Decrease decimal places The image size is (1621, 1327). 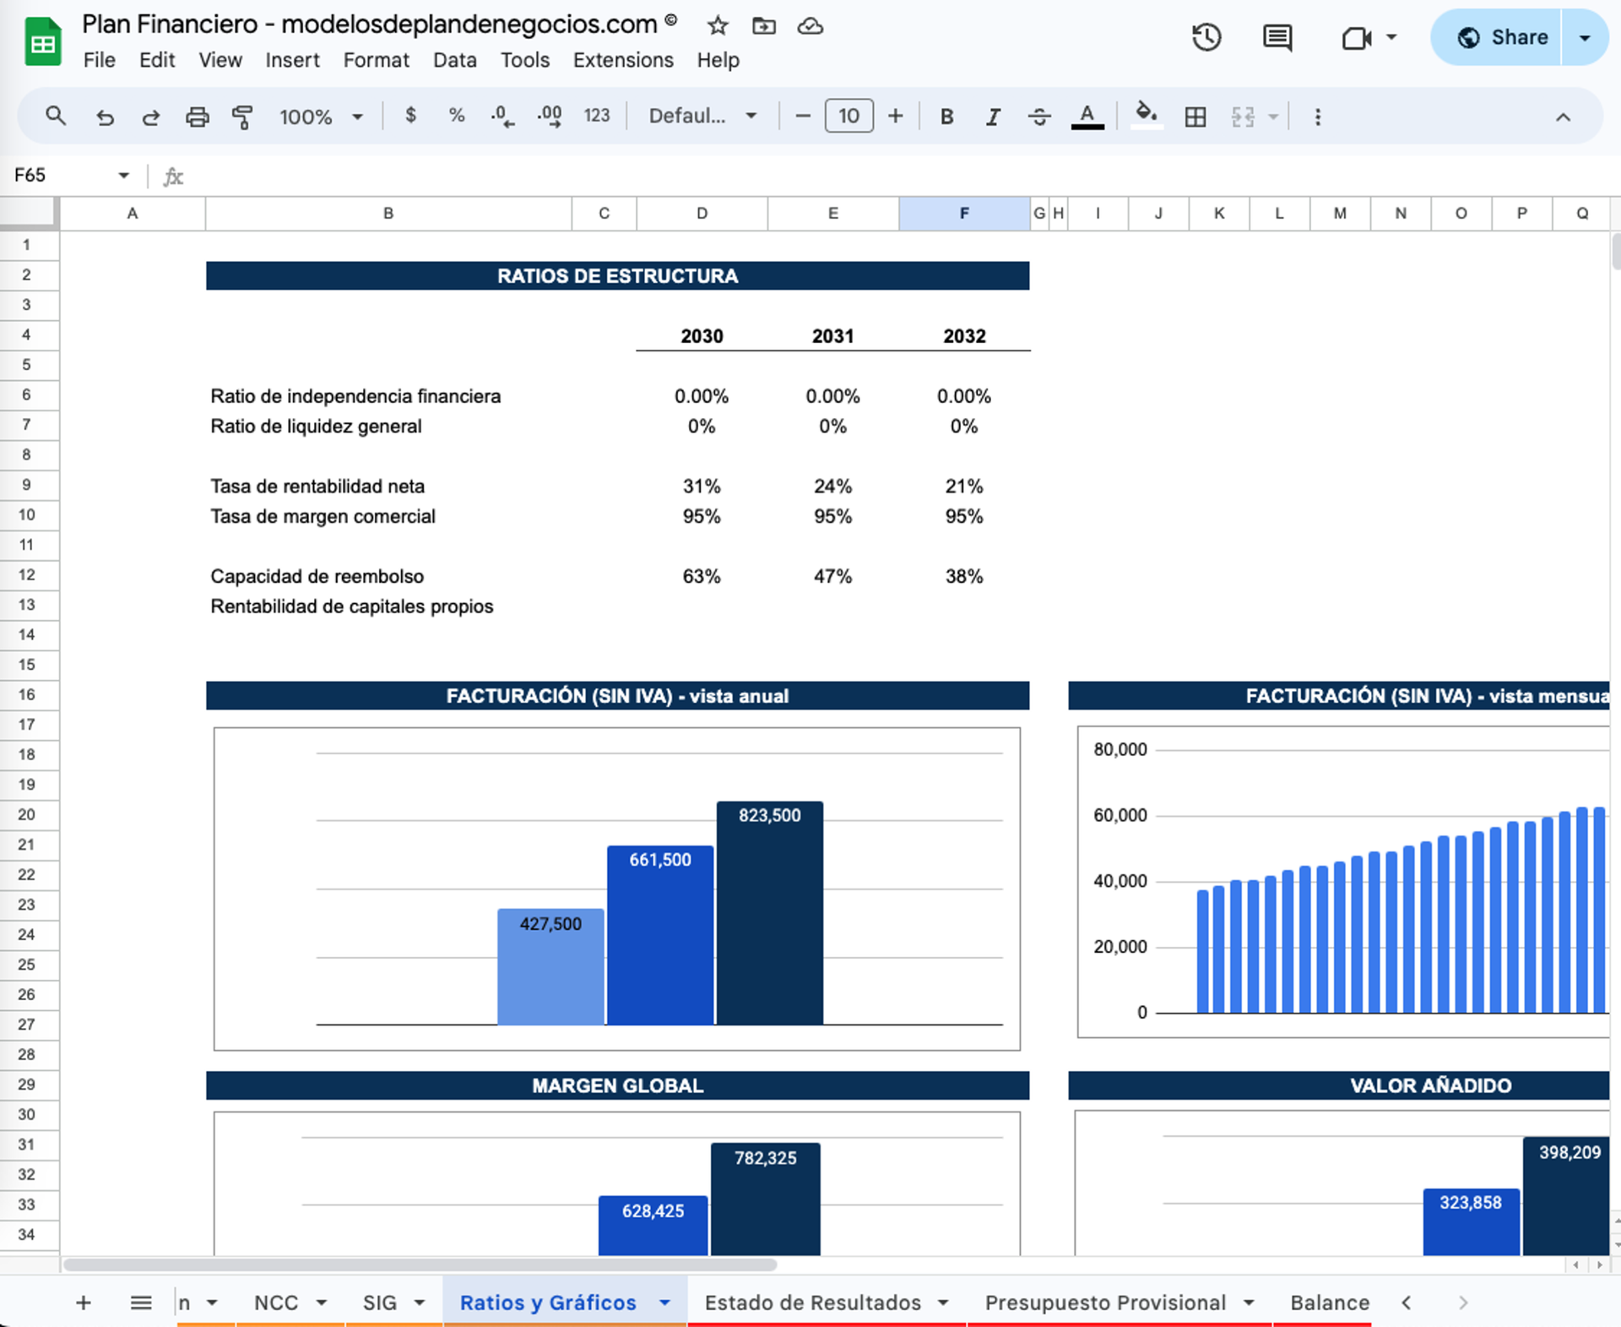pos(500,117)
